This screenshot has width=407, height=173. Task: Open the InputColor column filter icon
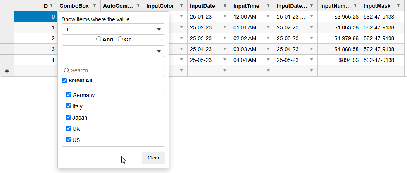(181, 6)
